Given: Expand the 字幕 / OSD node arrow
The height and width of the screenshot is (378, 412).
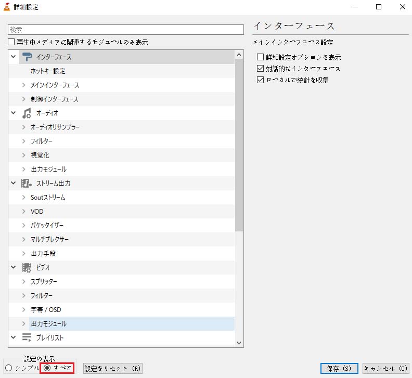Looking at the screenshot, I should pos(23,310).
